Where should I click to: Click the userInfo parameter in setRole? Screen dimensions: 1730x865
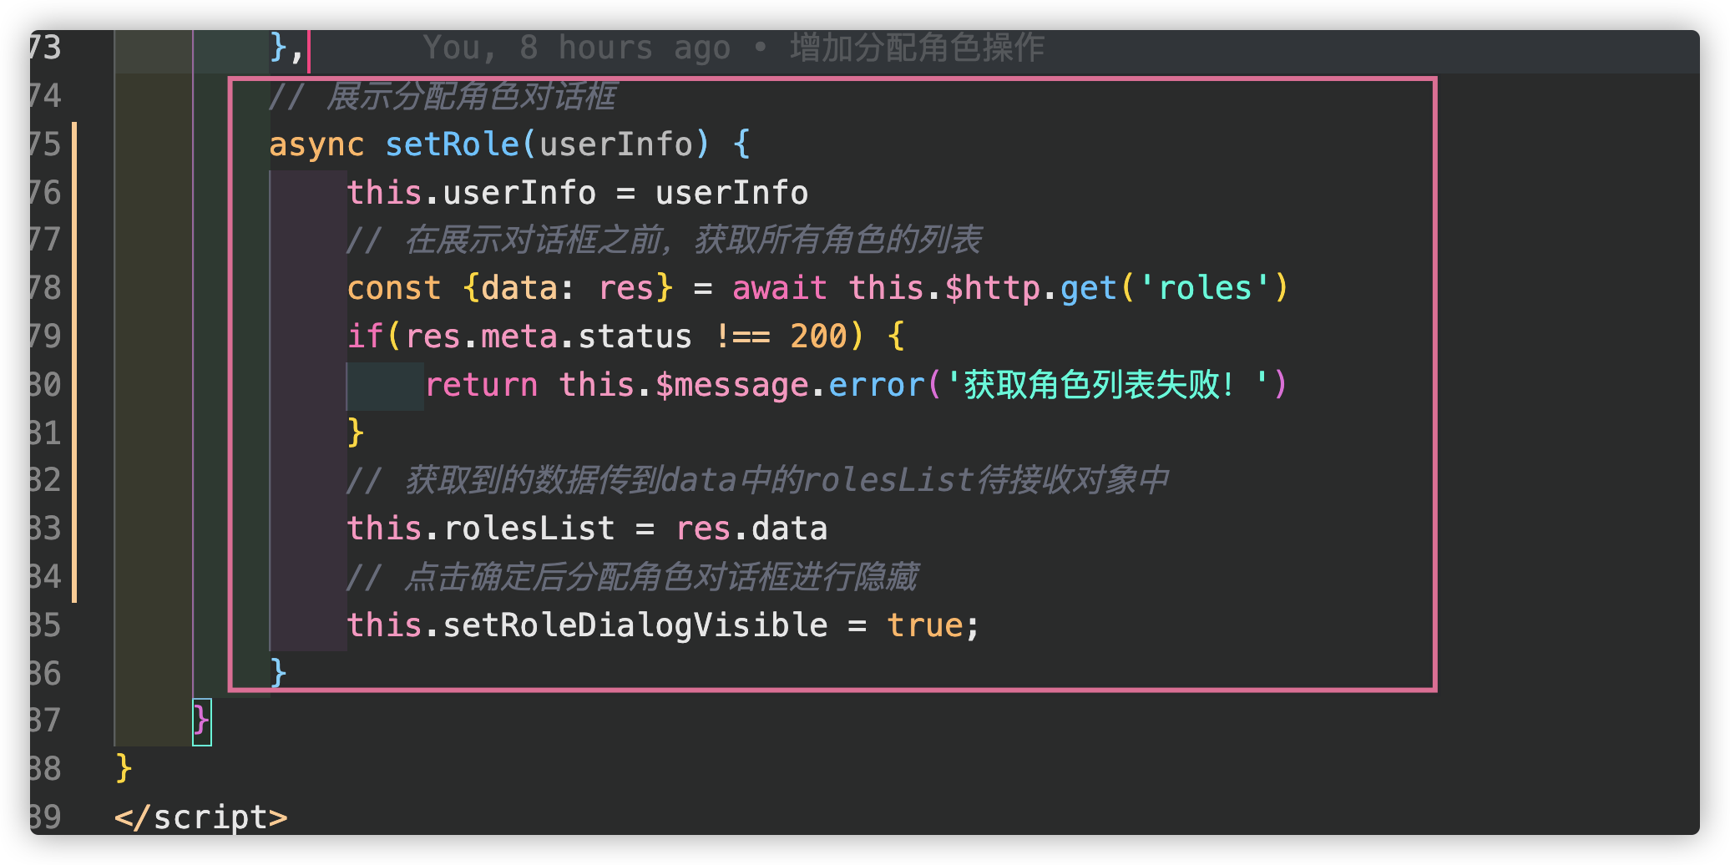[x=616, y=144]
